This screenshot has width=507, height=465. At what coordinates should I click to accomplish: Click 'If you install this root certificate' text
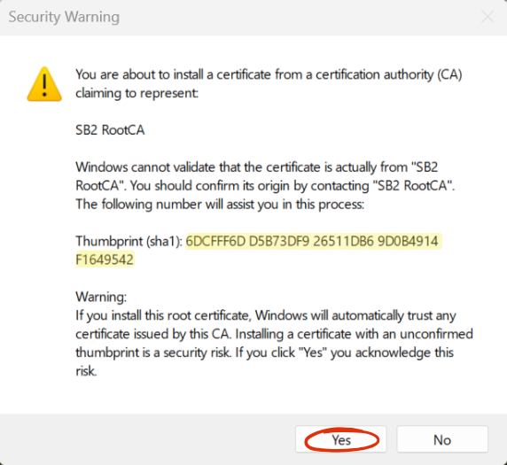click(163, 315)
